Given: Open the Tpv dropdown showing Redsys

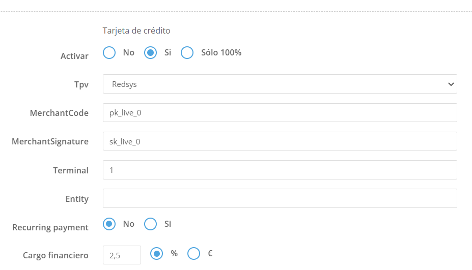Looking at the screenshot, I should [280, 84].
